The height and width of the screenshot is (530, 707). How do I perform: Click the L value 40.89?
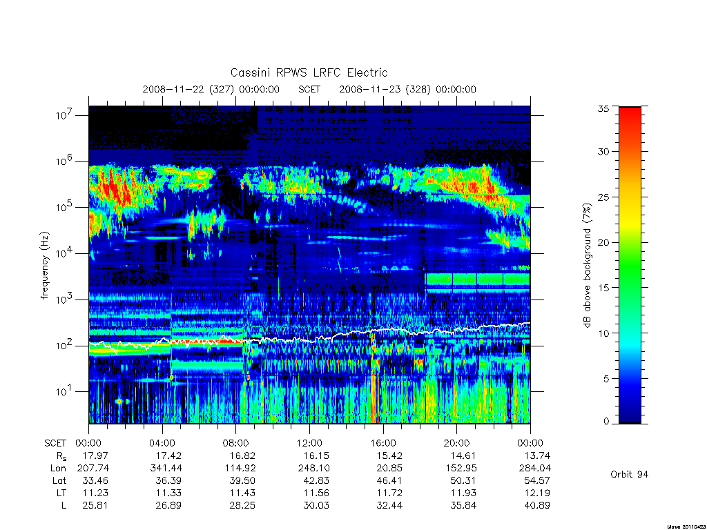[x=537, y=505]
